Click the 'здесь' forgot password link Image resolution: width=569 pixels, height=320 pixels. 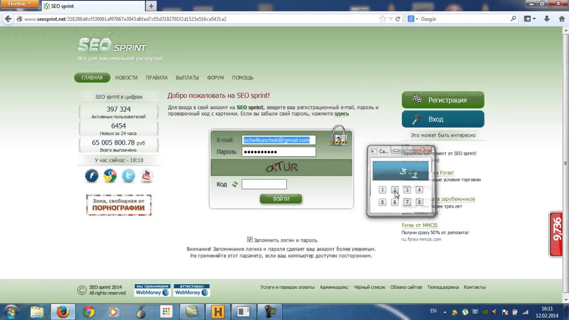(x=341, y=114)
